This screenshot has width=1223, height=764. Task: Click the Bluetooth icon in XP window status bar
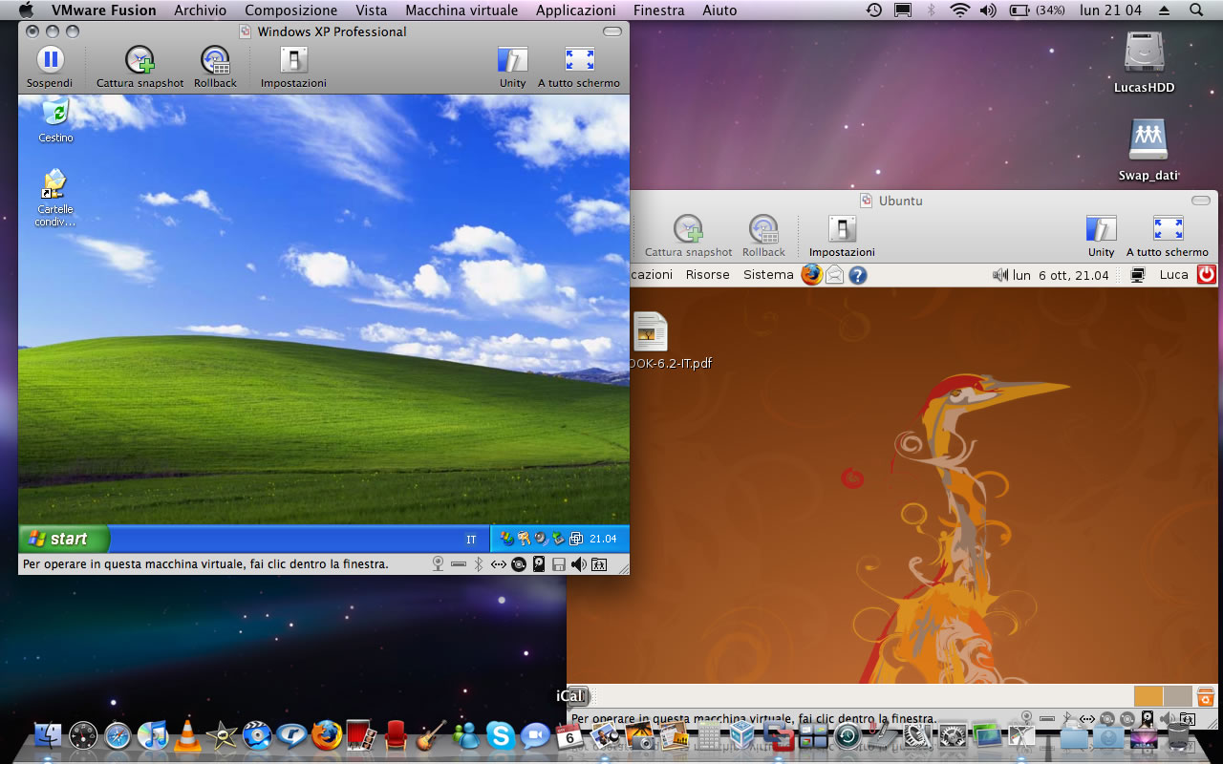tap(479, 564)
